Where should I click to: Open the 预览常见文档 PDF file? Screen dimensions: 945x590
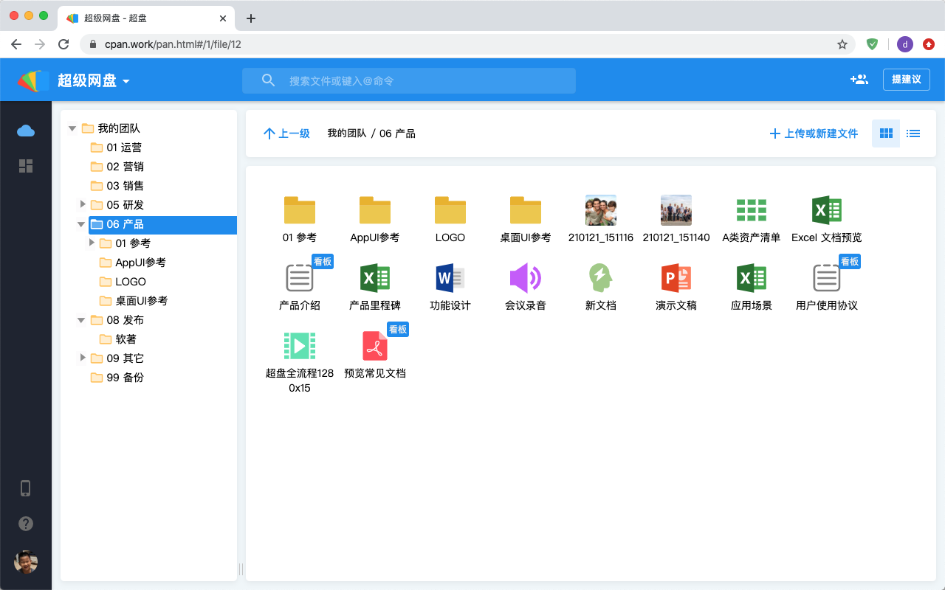click(x=375, y=346)
